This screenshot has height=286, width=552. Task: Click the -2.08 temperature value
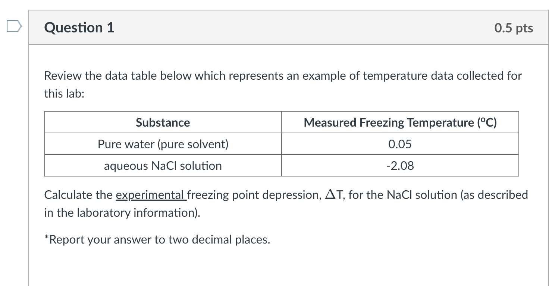point(400,166)
